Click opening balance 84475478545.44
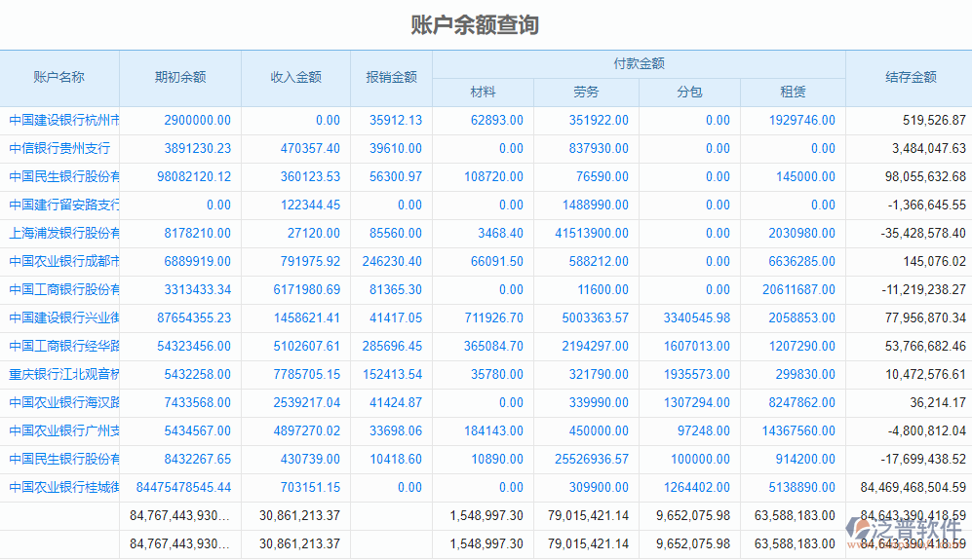The height and width of the screenshot is (560, 972). [184, 488]
